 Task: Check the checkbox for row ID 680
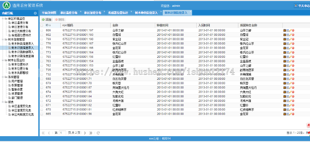(x=42, y=79)
